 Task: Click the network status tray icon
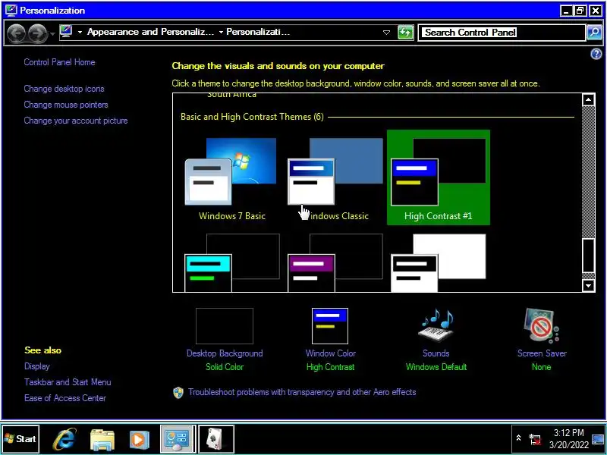(536, 440)
